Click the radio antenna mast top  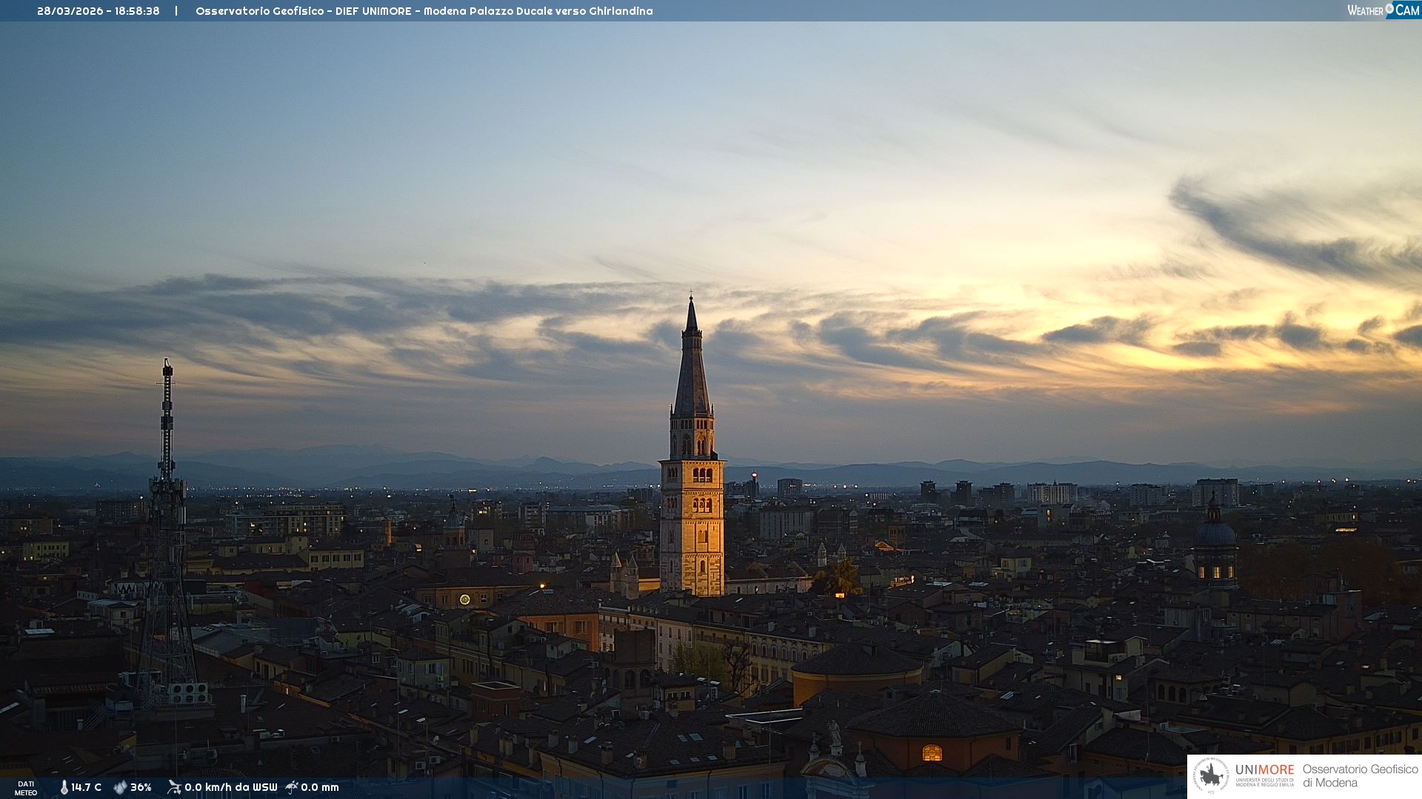coord(167,368)
